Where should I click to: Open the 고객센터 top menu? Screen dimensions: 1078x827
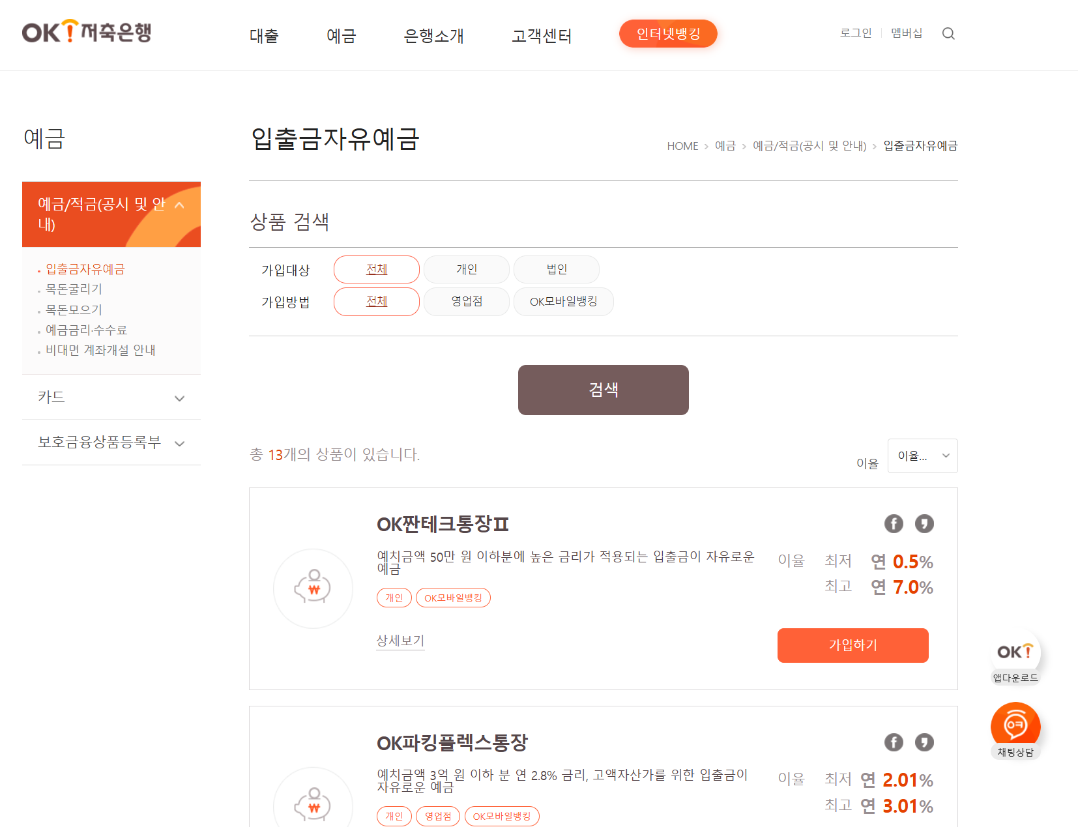pyautogui.click(x=542, y=36)
